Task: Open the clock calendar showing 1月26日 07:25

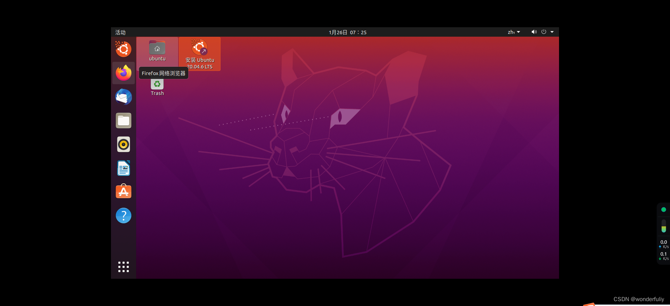Action: pos(348,32)
